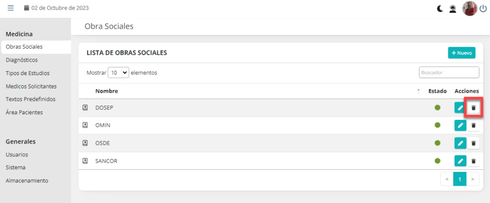
Task: Open the user avatar thumbnail
Action: 469,8
